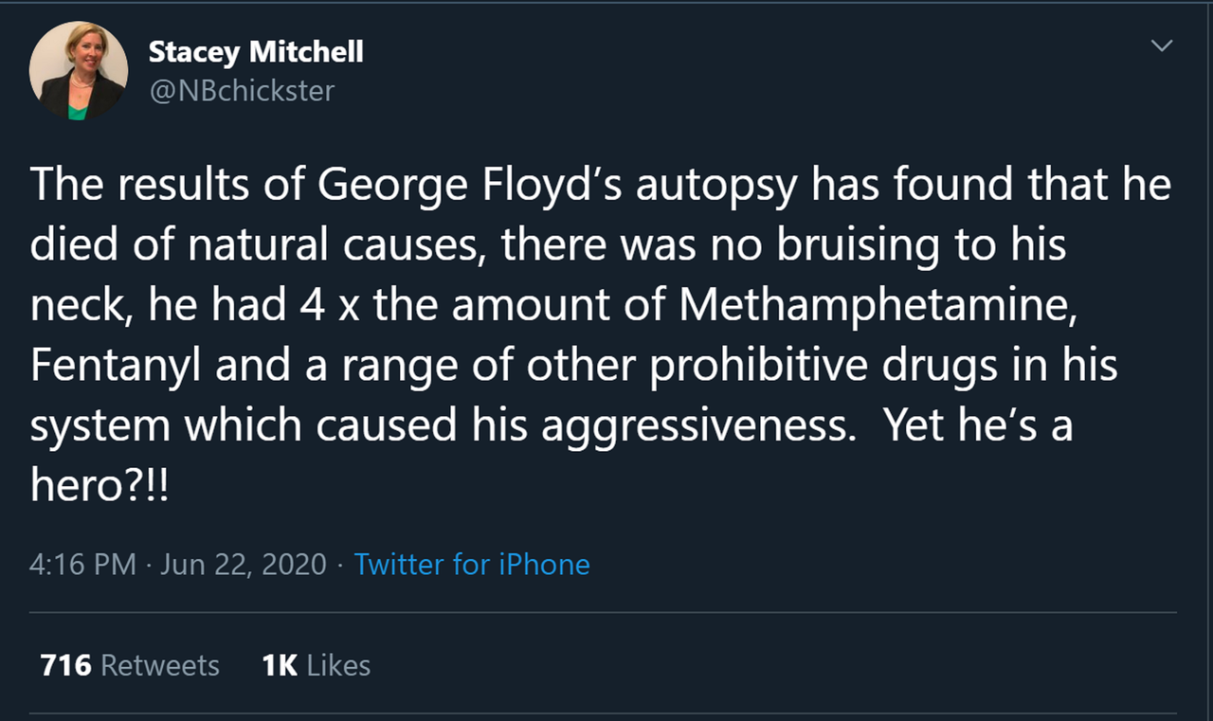Click the 1K count beside Likes
Screen dimensions: 1213x721
(280, 665)
